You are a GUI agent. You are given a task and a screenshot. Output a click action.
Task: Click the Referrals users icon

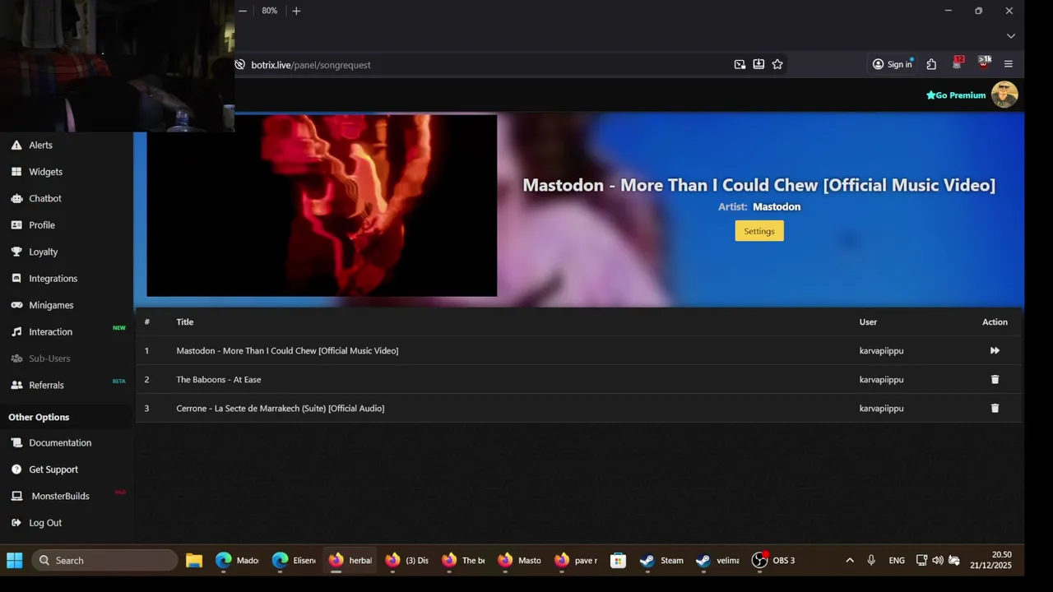[16, 385]
